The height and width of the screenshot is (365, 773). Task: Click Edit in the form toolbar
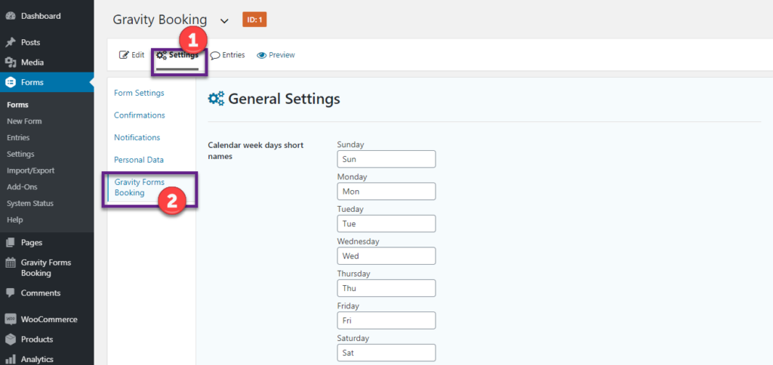(x=132, y=55)
